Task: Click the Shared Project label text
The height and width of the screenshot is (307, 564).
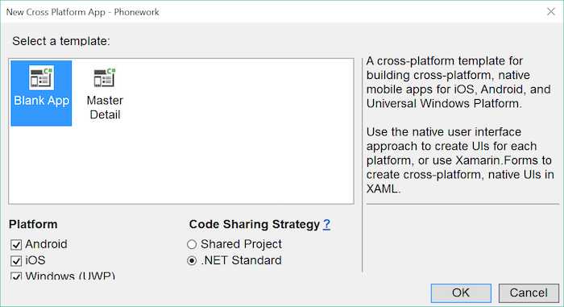Action: tap(241, 244)
